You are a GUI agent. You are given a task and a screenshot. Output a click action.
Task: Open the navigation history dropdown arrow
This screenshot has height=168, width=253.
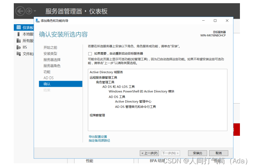click(35, 12)
